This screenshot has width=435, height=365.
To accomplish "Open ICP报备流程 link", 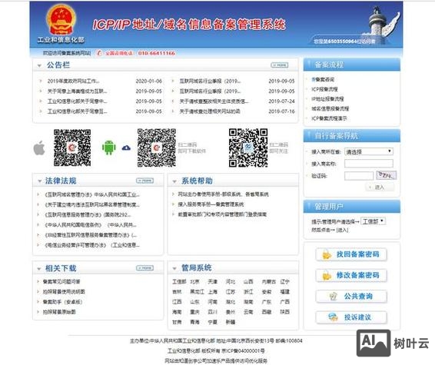I will [324, 89].
